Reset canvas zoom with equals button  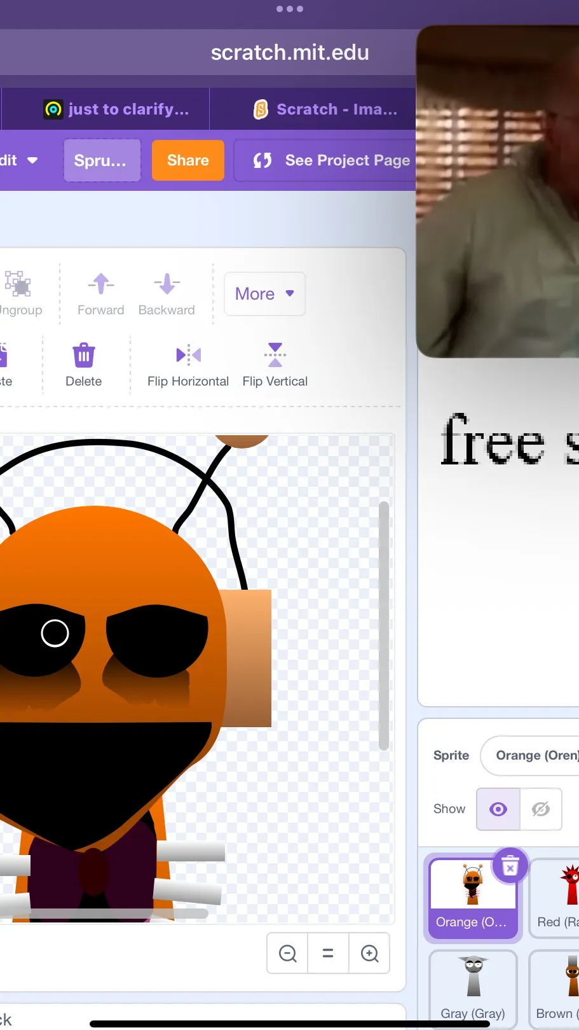pos(328,953)
